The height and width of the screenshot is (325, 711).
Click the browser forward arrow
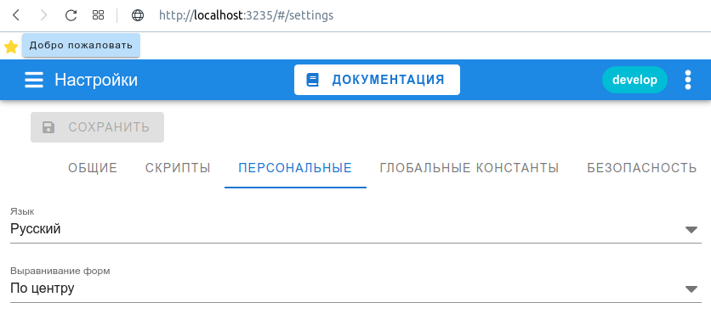coord(43,15)
